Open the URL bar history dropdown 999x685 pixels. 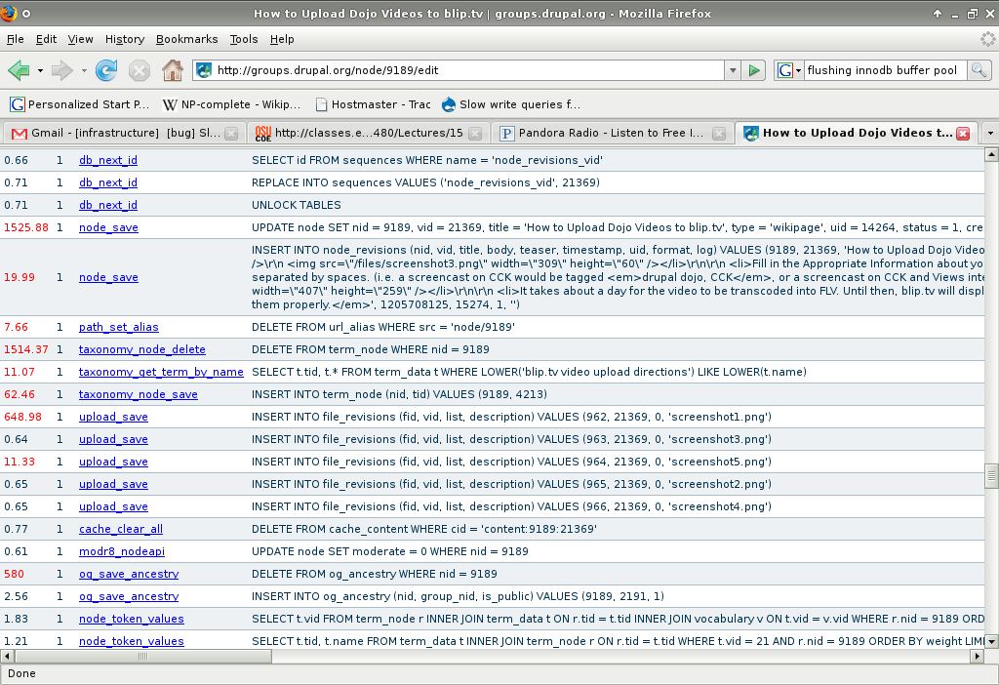pyautogui.click(x=733, y=70)
